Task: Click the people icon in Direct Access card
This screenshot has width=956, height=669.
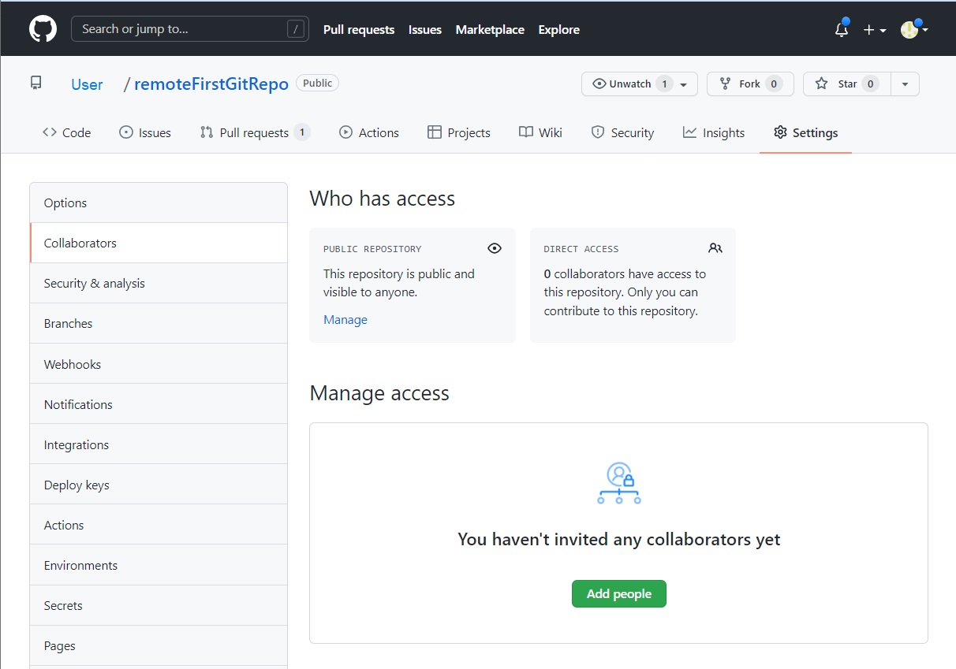Action: click(715, 248)
